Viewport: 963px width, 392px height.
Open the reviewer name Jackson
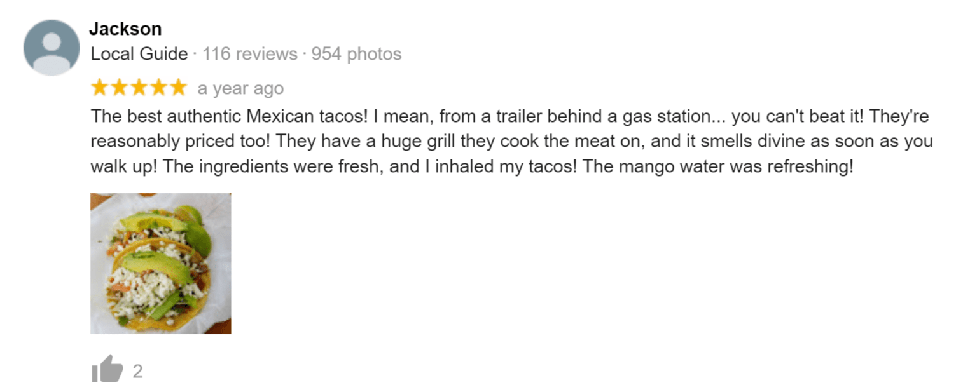click(x=125, y=29)
